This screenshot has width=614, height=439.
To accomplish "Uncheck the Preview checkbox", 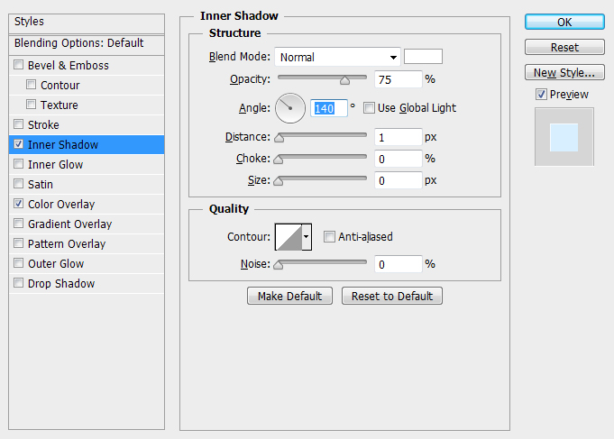I will (x=541, y=94).
